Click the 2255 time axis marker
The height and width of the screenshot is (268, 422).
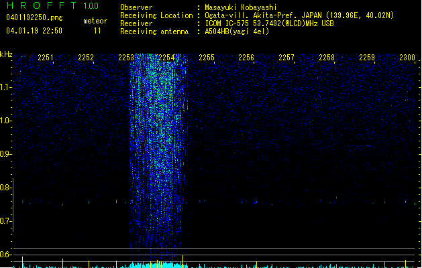point(207,58)
